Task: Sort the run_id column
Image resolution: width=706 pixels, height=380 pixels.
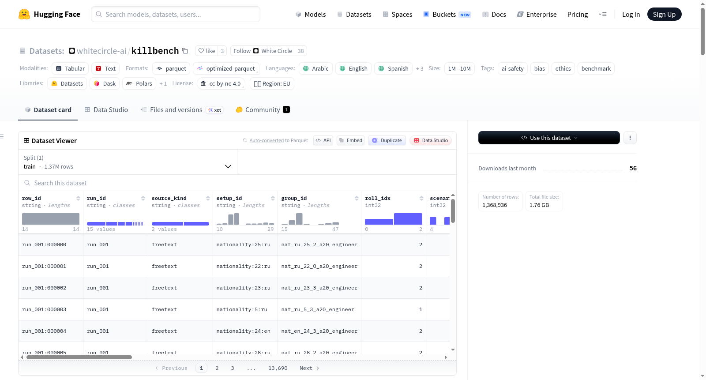Action: 143,198
